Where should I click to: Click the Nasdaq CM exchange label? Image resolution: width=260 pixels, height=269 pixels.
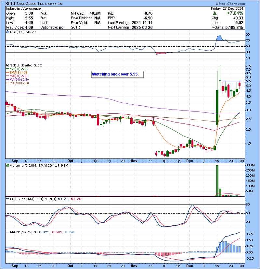coord(54,4)
